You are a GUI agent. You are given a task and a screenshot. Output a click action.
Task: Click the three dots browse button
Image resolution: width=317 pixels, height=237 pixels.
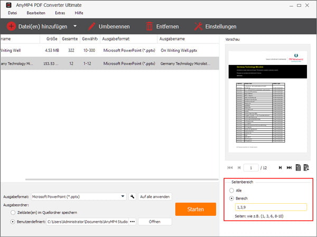coord(132,222)
